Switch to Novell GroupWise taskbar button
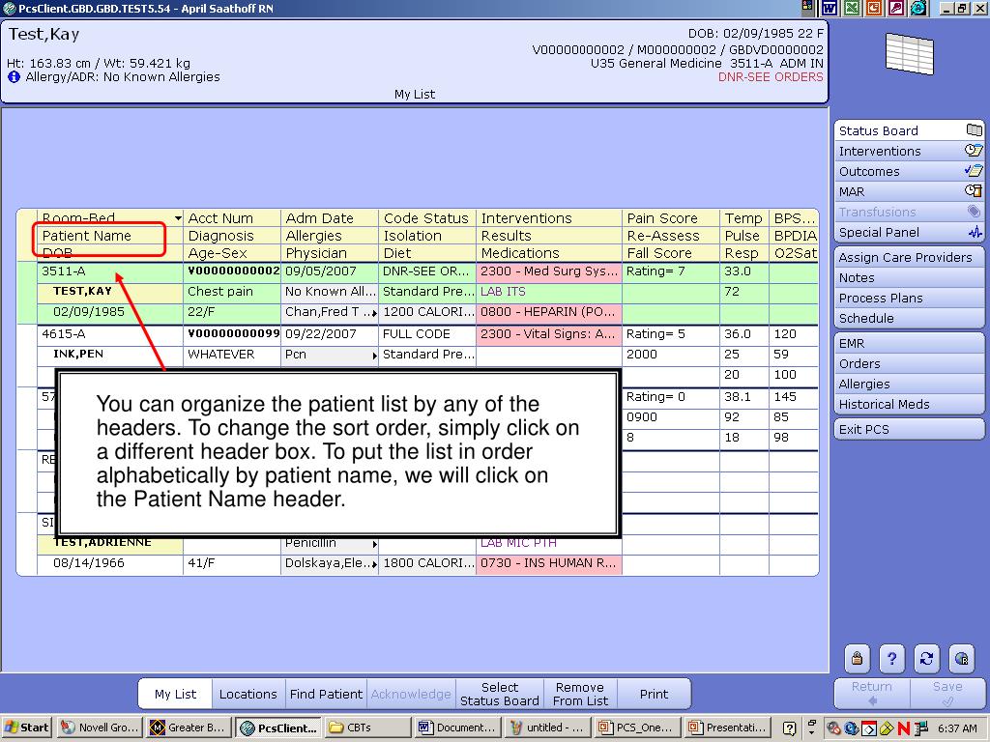This screenshot has height=742, width=990. [x=100, y=728]
